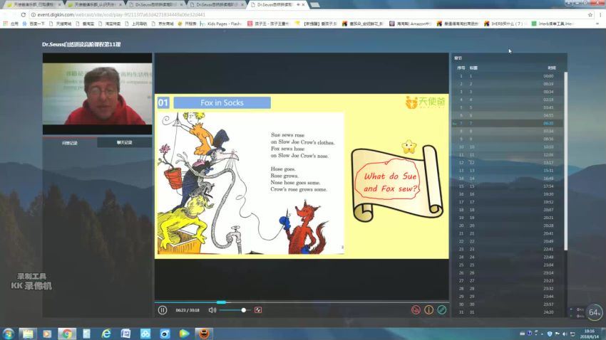The height and width of the screenshot is (340, 606).
Task: Close the active Dr.Seuss tab
Action: point(304,5)
